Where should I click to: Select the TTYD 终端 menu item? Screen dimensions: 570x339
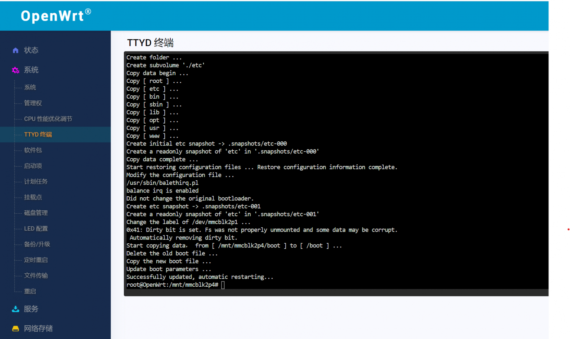38,135
